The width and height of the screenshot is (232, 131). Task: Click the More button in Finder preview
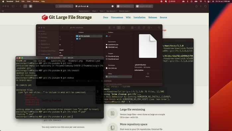click(x=148, y=75)
